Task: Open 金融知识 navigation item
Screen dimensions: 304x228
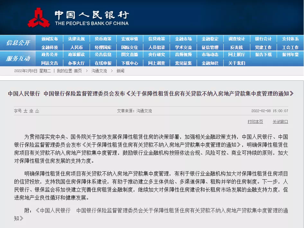Action: click(210, 63)
